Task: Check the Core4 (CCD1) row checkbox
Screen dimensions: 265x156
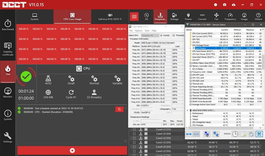Action: (x=134, y=147)
